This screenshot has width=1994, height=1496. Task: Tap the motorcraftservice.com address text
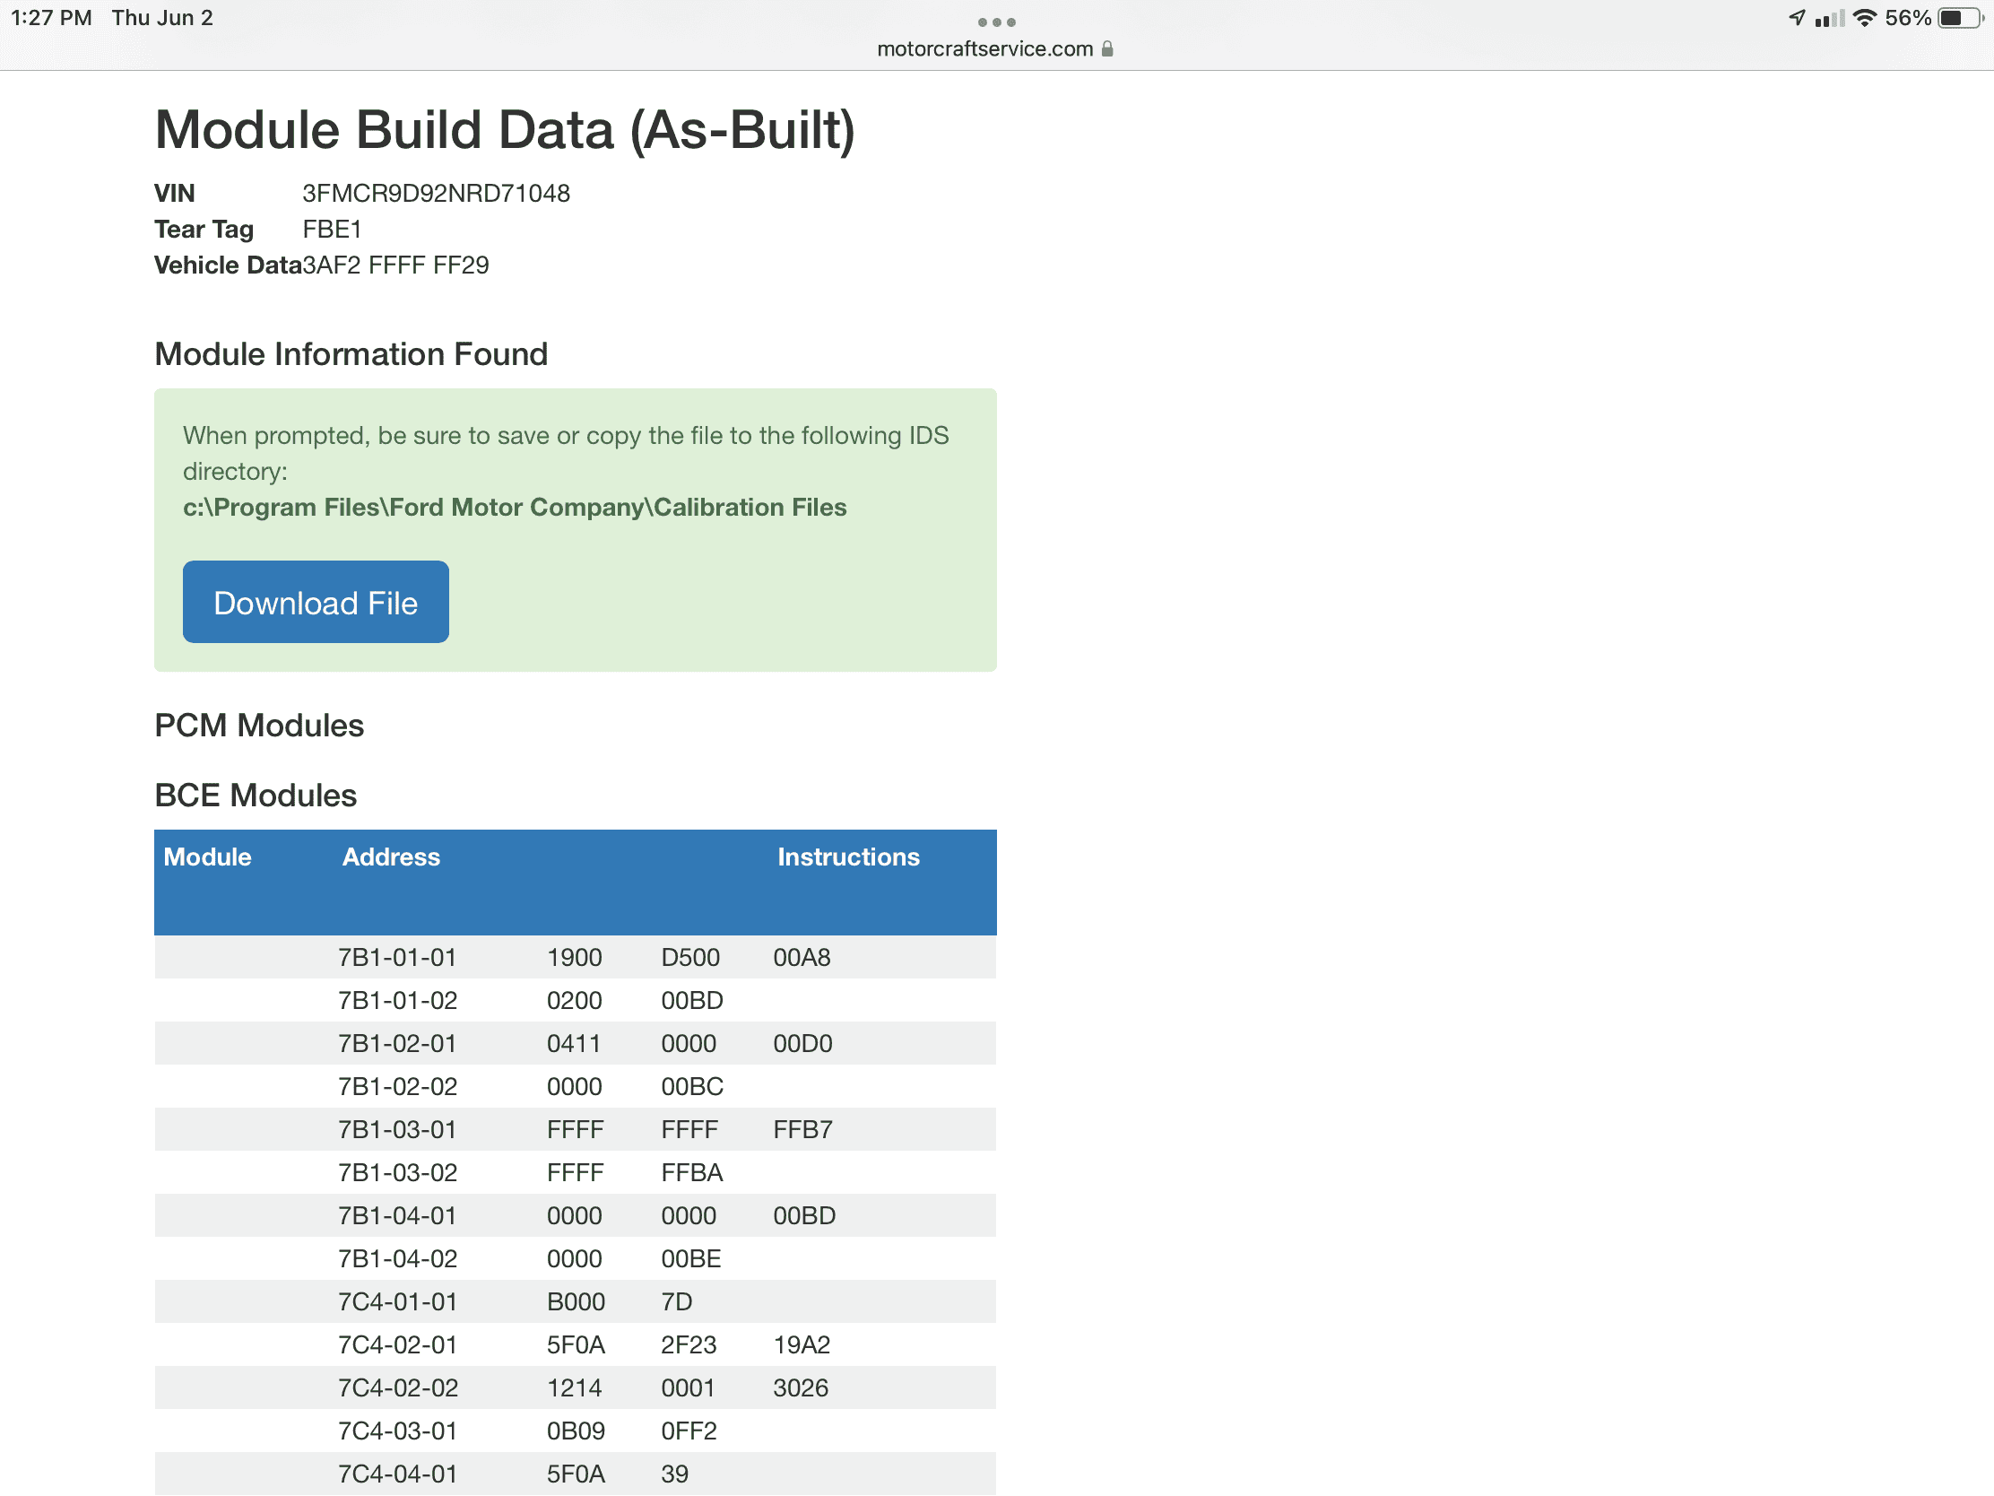(x=984, y=48)
